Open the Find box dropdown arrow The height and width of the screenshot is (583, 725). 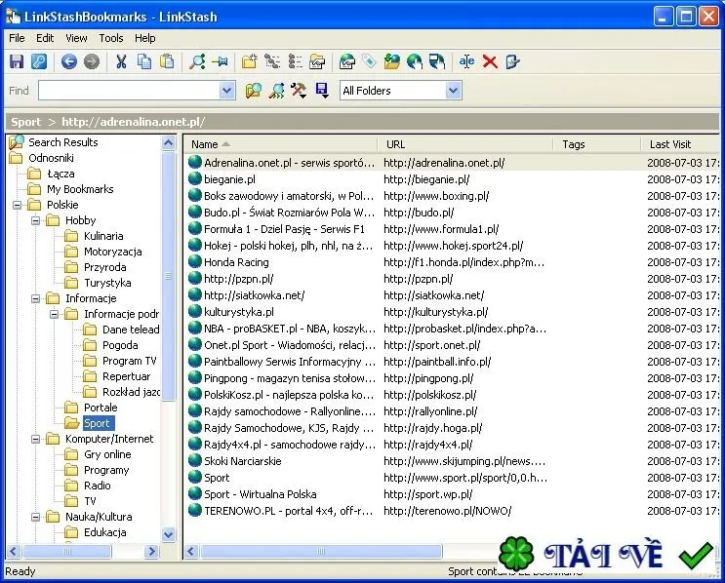click(226, 91)
